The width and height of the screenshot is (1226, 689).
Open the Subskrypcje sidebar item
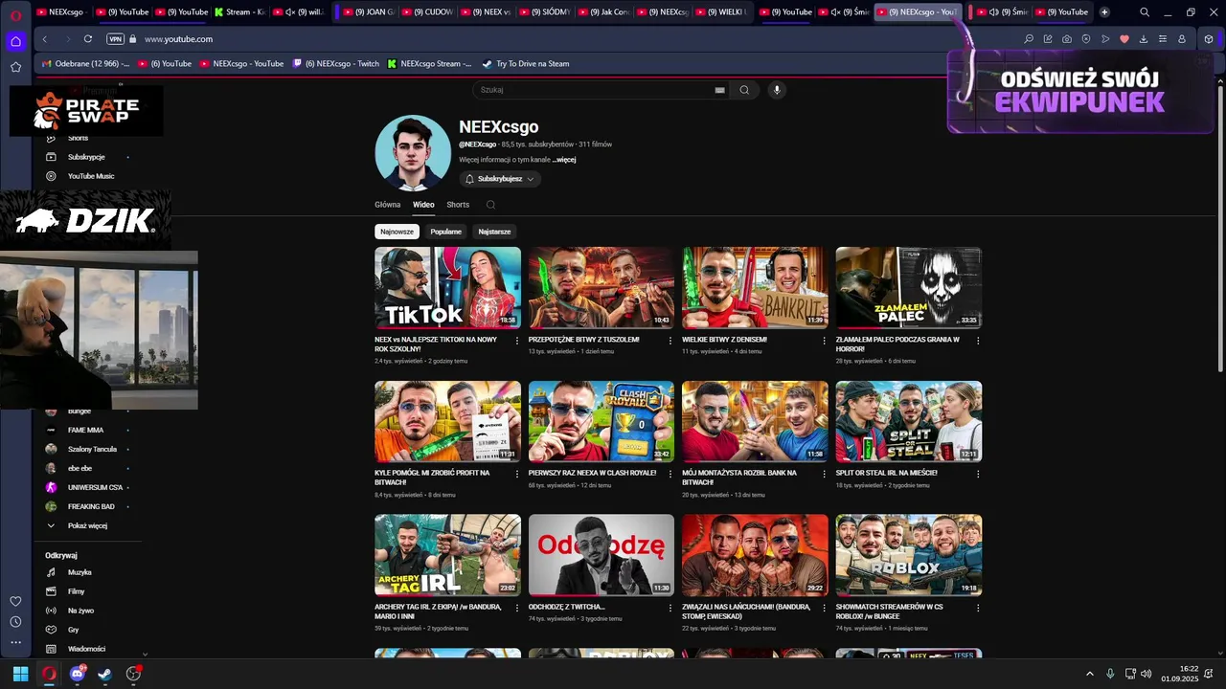coord(86,157)
